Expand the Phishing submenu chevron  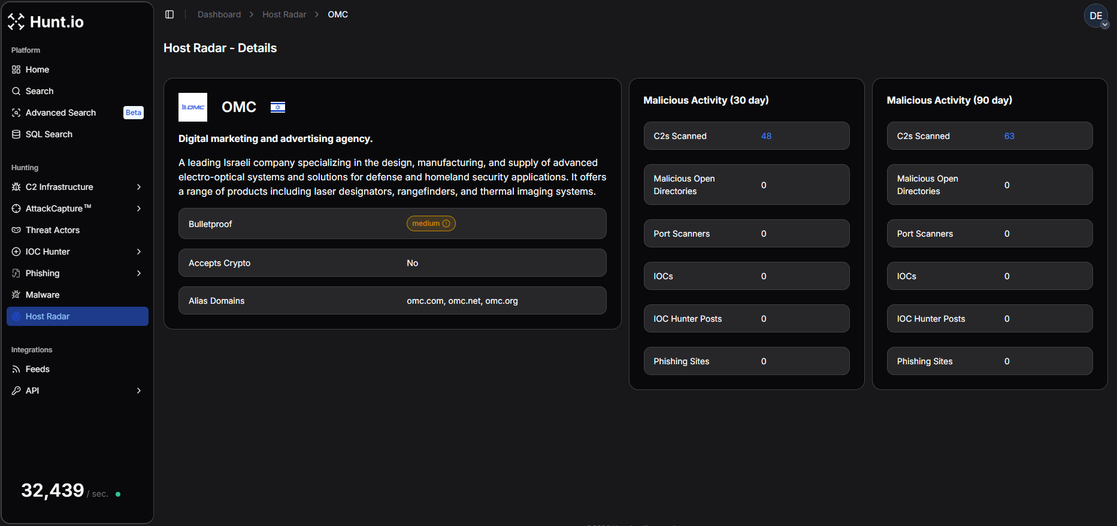click(x=139, y=273)
